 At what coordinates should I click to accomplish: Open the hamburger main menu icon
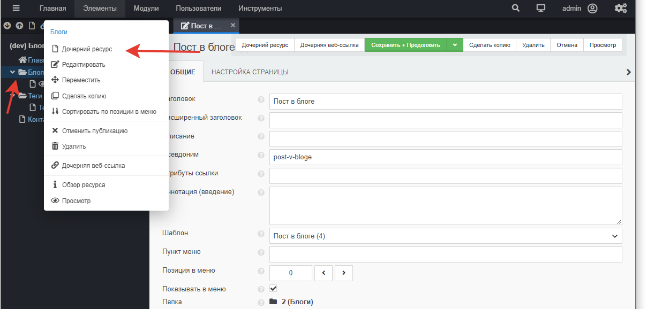pyautogui.click(x=16, y=9)
